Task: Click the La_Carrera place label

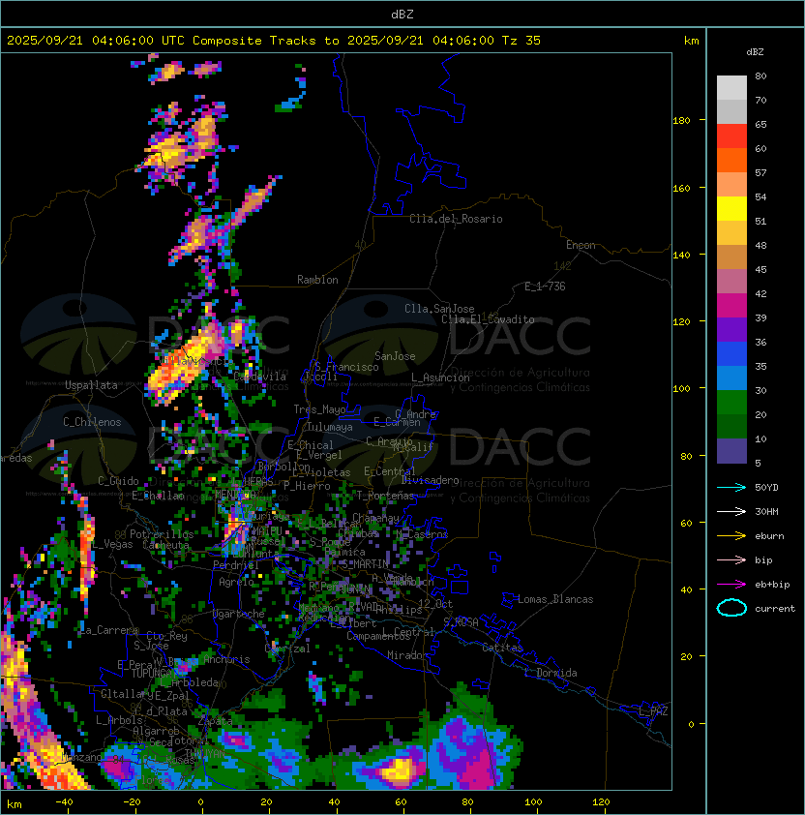Action: [109, 630]
